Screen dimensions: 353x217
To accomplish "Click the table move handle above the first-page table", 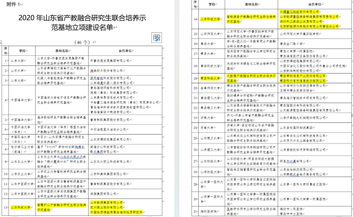I will (1, 42).
